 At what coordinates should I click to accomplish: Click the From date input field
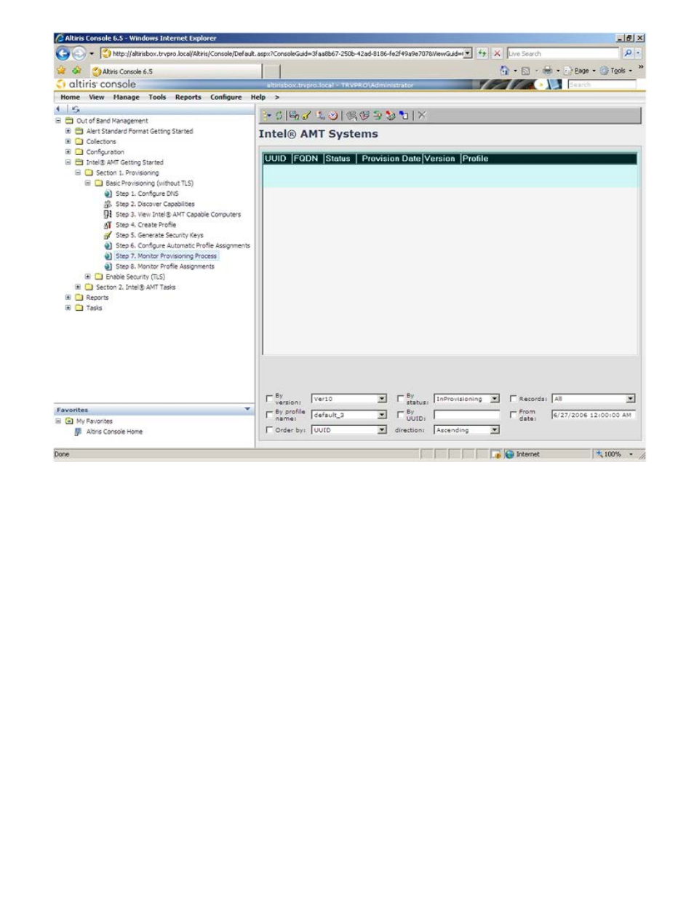pos(594,414)
